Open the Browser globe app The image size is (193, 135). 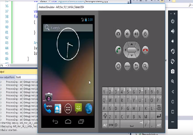(88, 108)
